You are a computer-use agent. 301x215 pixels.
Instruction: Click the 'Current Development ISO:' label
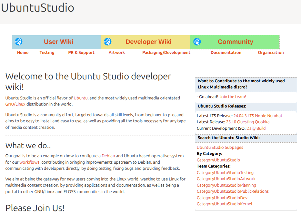(x=221, y=128)
